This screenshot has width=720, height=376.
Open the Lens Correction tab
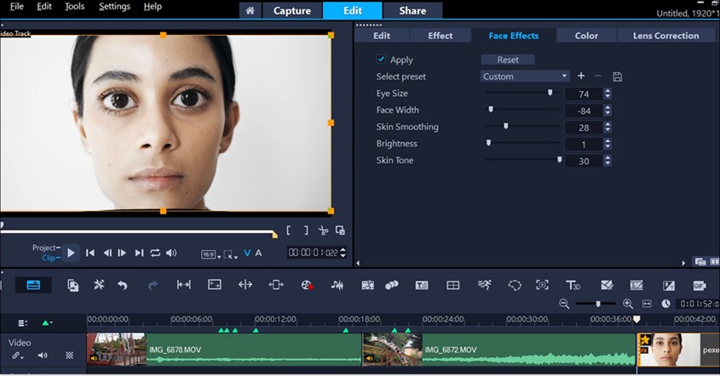click(x=665, y=36)
